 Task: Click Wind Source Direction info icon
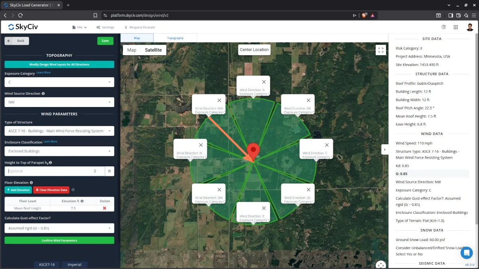tap(43, 94)
